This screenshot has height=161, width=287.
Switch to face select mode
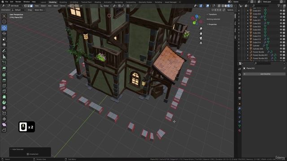point(31,6)
